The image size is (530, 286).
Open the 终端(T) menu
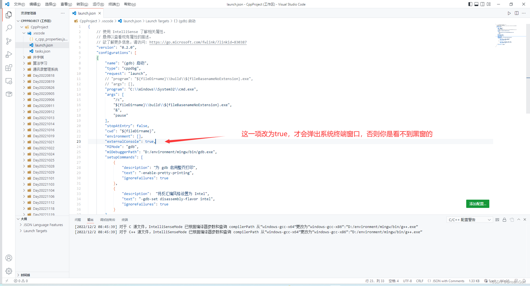coord(114,4)
